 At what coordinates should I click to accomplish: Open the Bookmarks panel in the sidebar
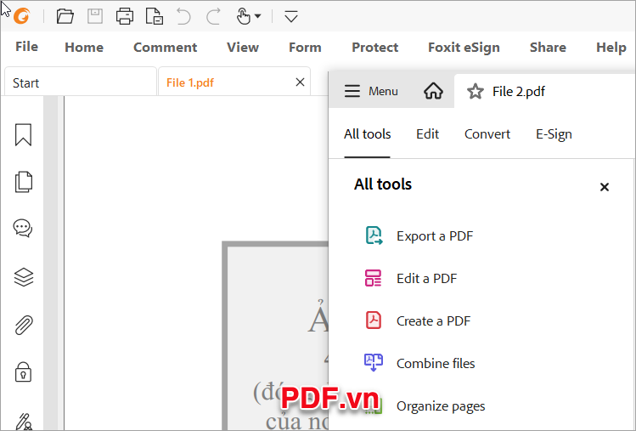[23, 134]
